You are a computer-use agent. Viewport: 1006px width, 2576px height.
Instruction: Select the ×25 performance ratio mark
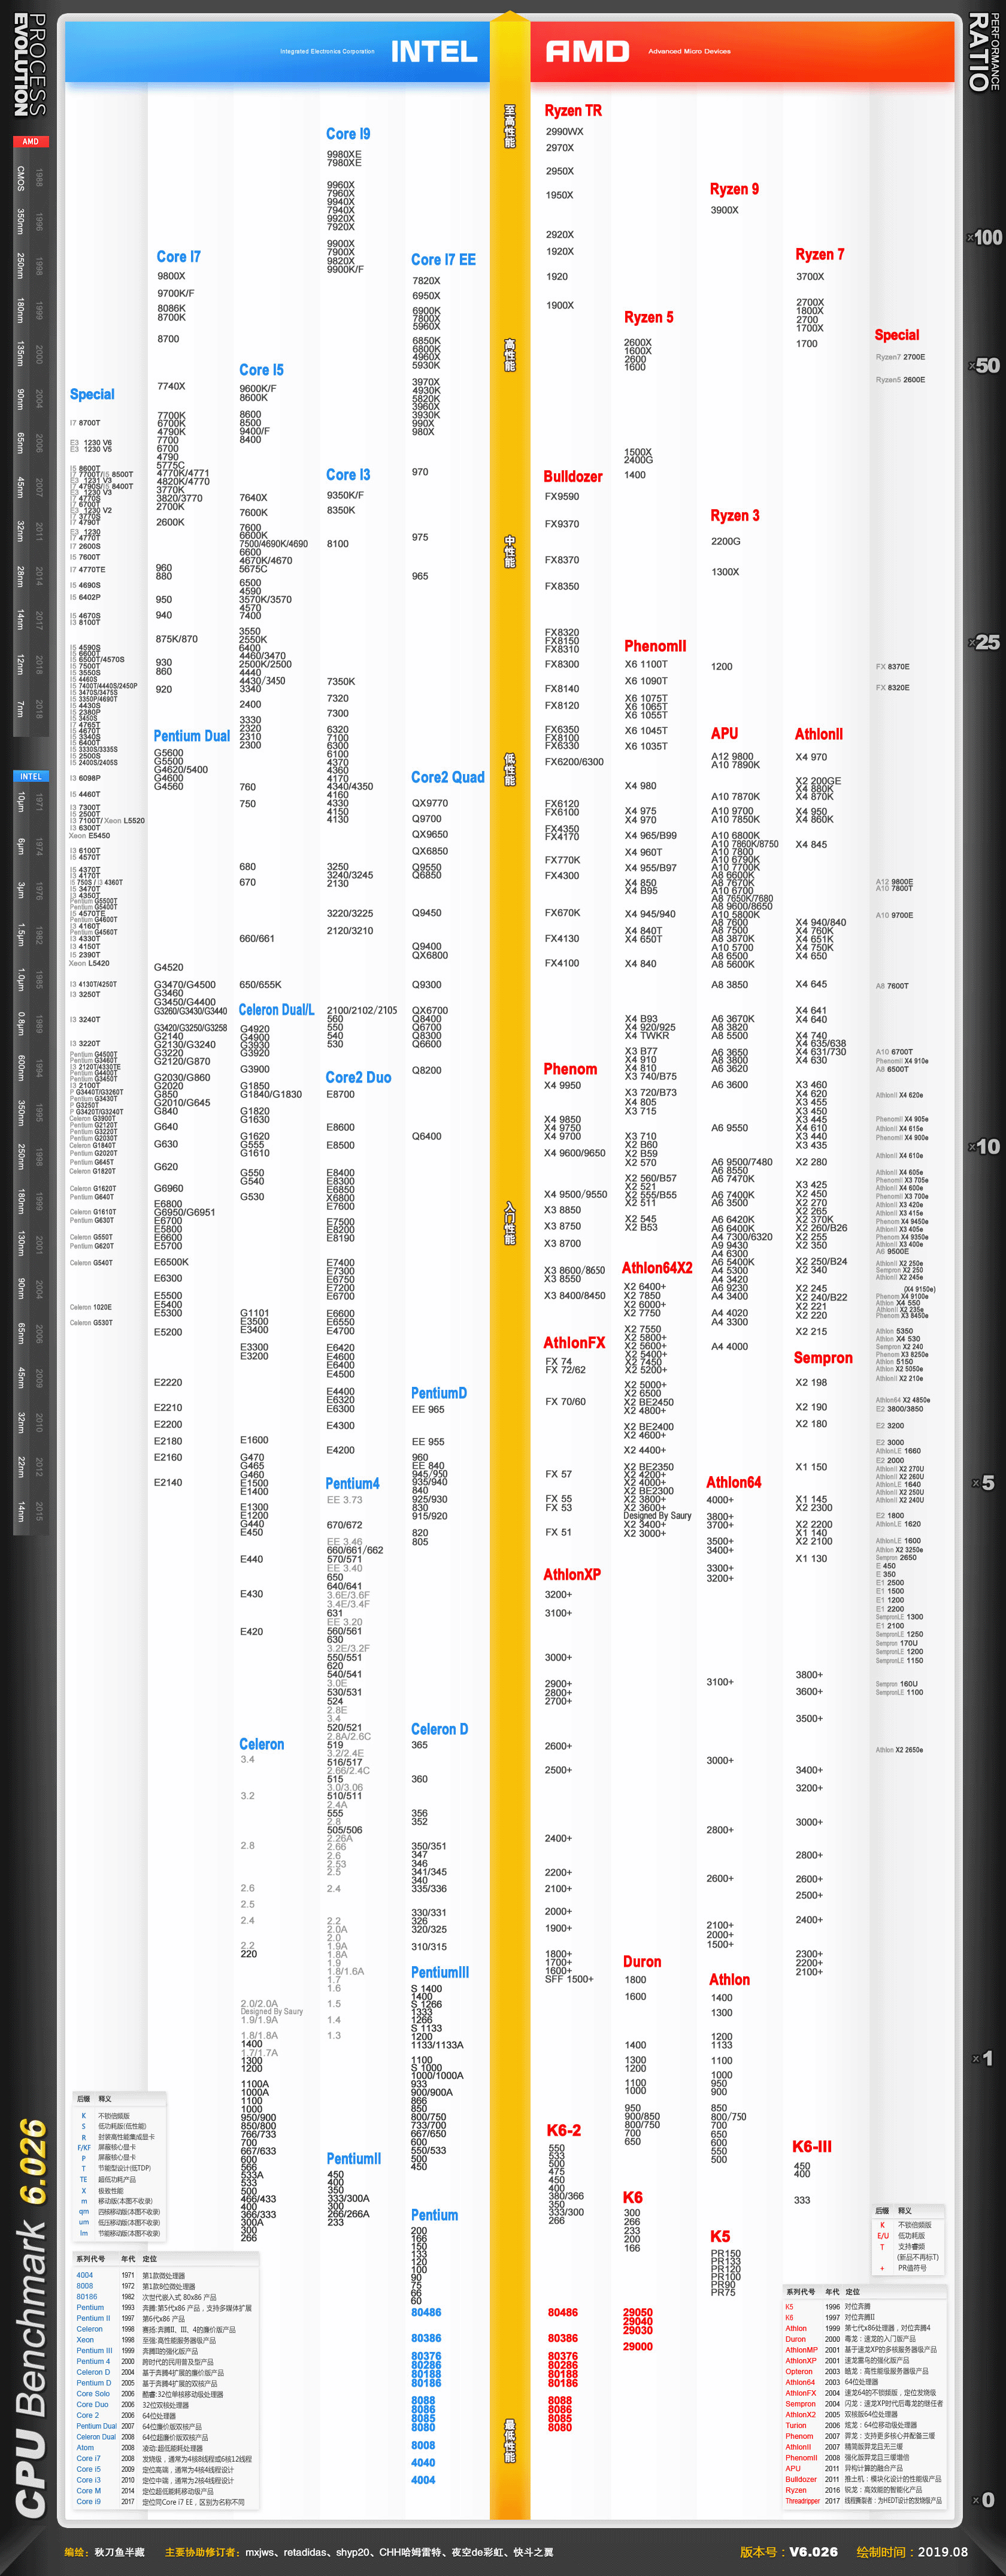coord(985,643)
